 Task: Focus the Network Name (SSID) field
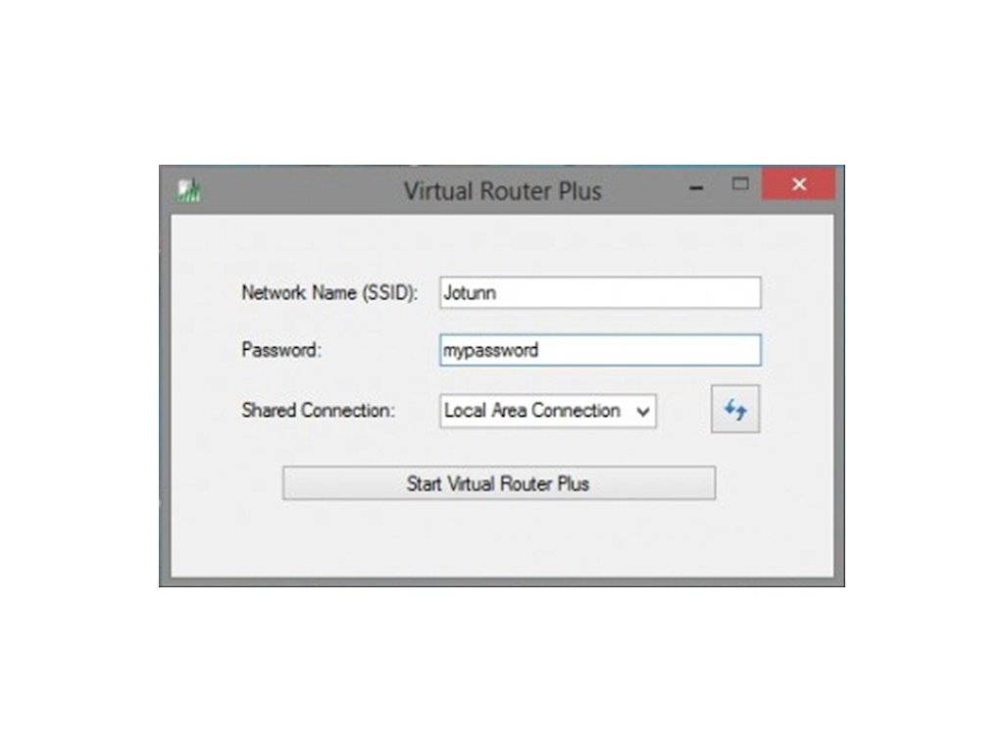pos(600,292)
